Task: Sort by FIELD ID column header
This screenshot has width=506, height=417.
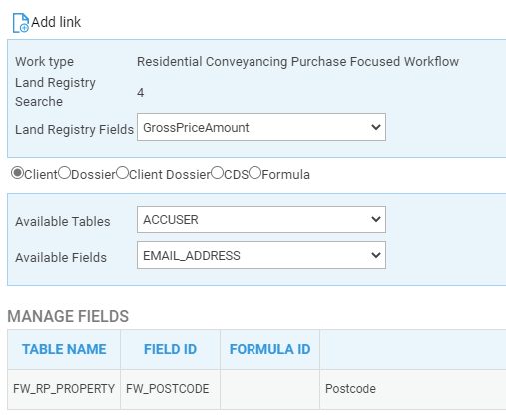Action: (x=170, y=349)
